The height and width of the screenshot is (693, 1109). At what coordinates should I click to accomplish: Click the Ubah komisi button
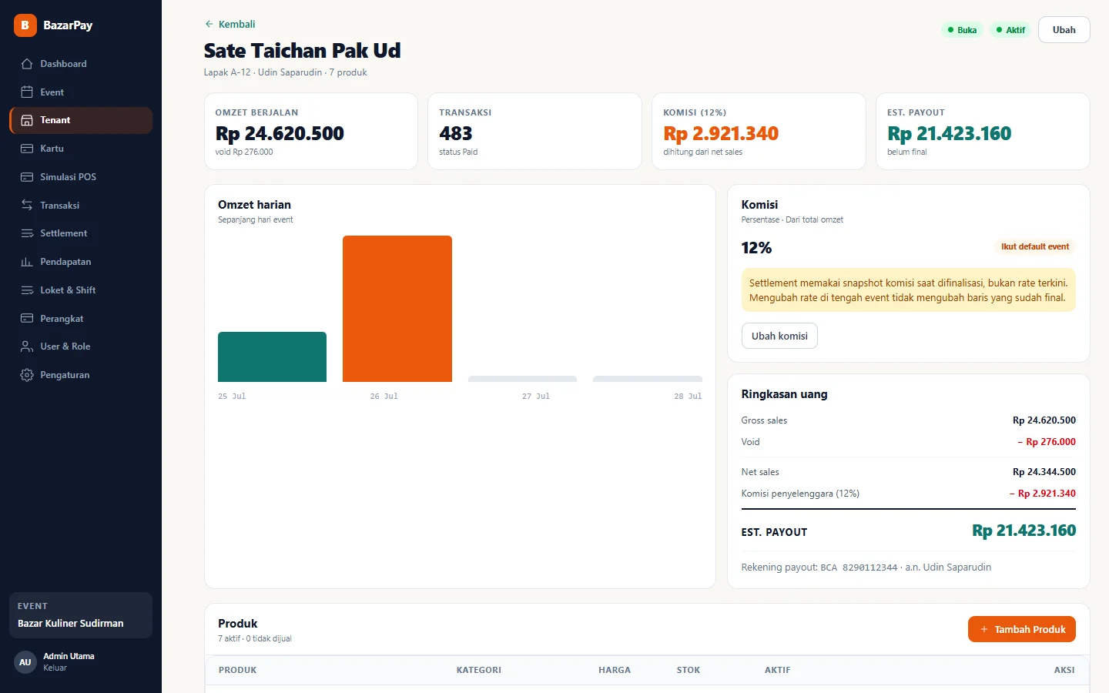(x=779, y=336)
